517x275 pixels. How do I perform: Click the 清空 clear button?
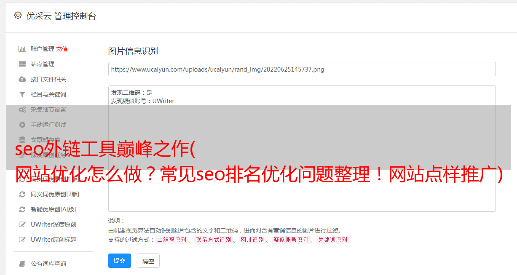coord(148,261)
